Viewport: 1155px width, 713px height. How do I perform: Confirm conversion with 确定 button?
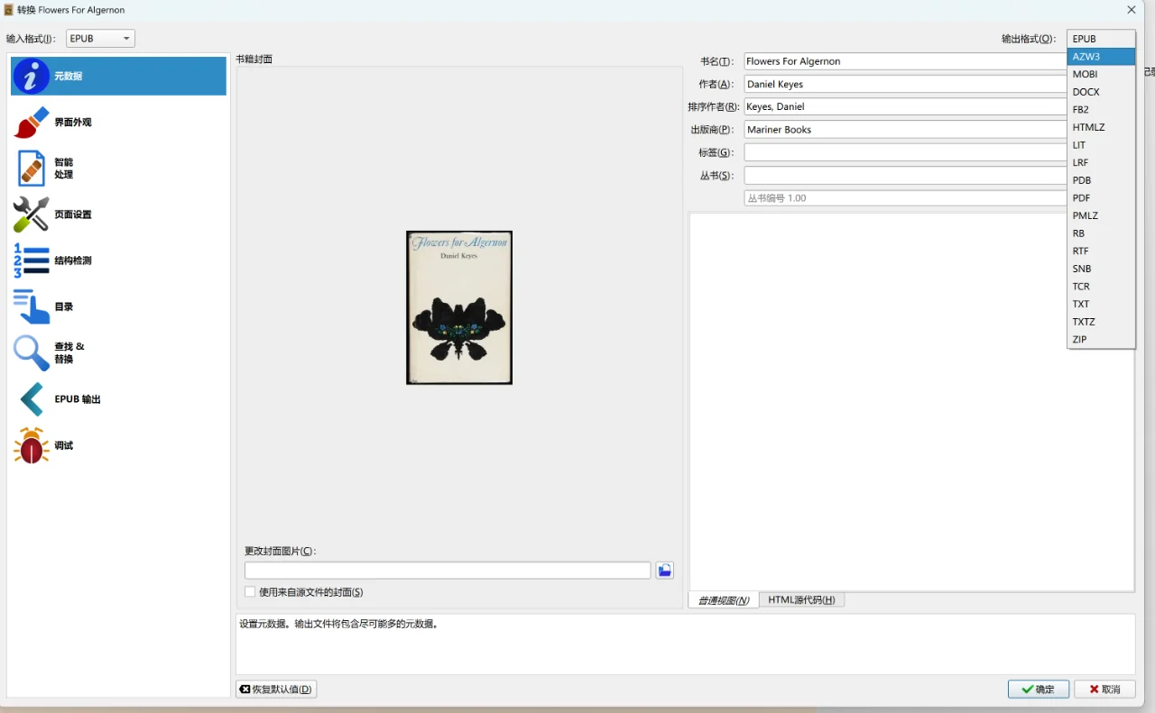click(1039, 690)
